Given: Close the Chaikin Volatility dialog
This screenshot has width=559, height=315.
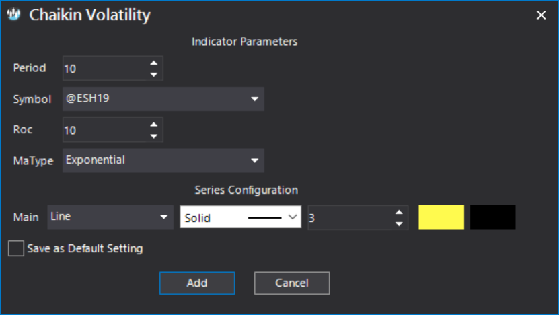Looking at the screenshot, I should [541, 15].
